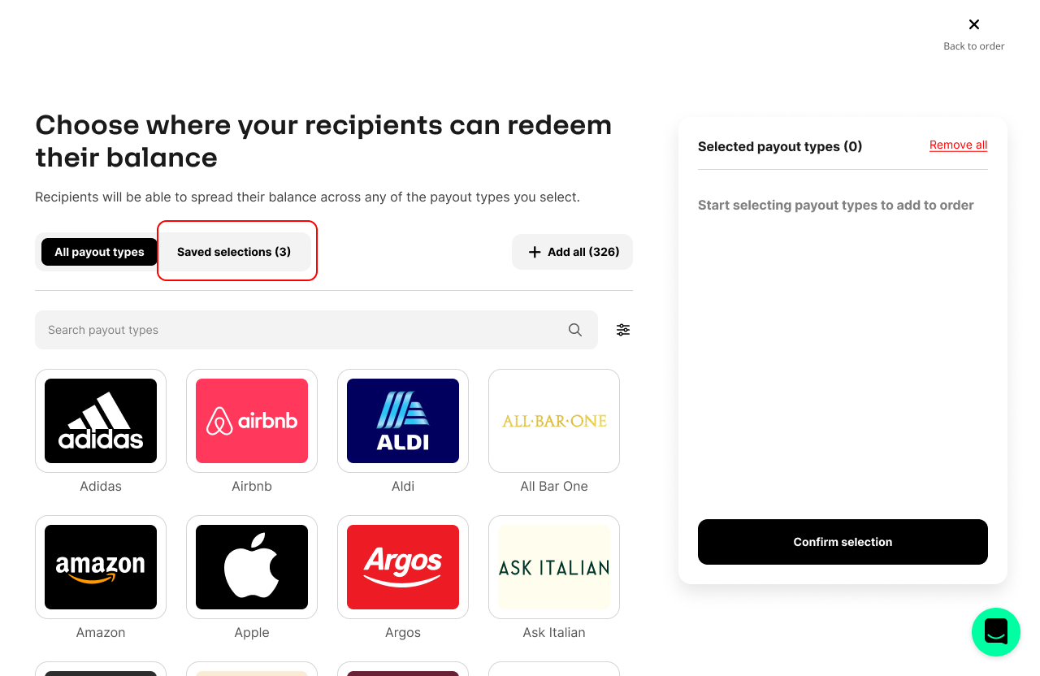Pick the All Bar One tile
Viewport: 1040px width, 676px height.
[x=554, y=421]
